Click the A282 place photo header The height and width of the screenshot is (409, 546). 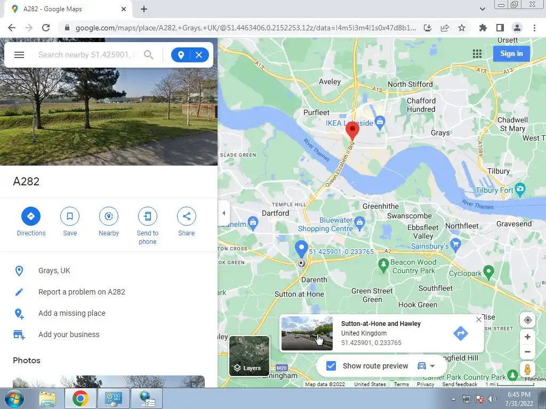(x=109, y=117)
